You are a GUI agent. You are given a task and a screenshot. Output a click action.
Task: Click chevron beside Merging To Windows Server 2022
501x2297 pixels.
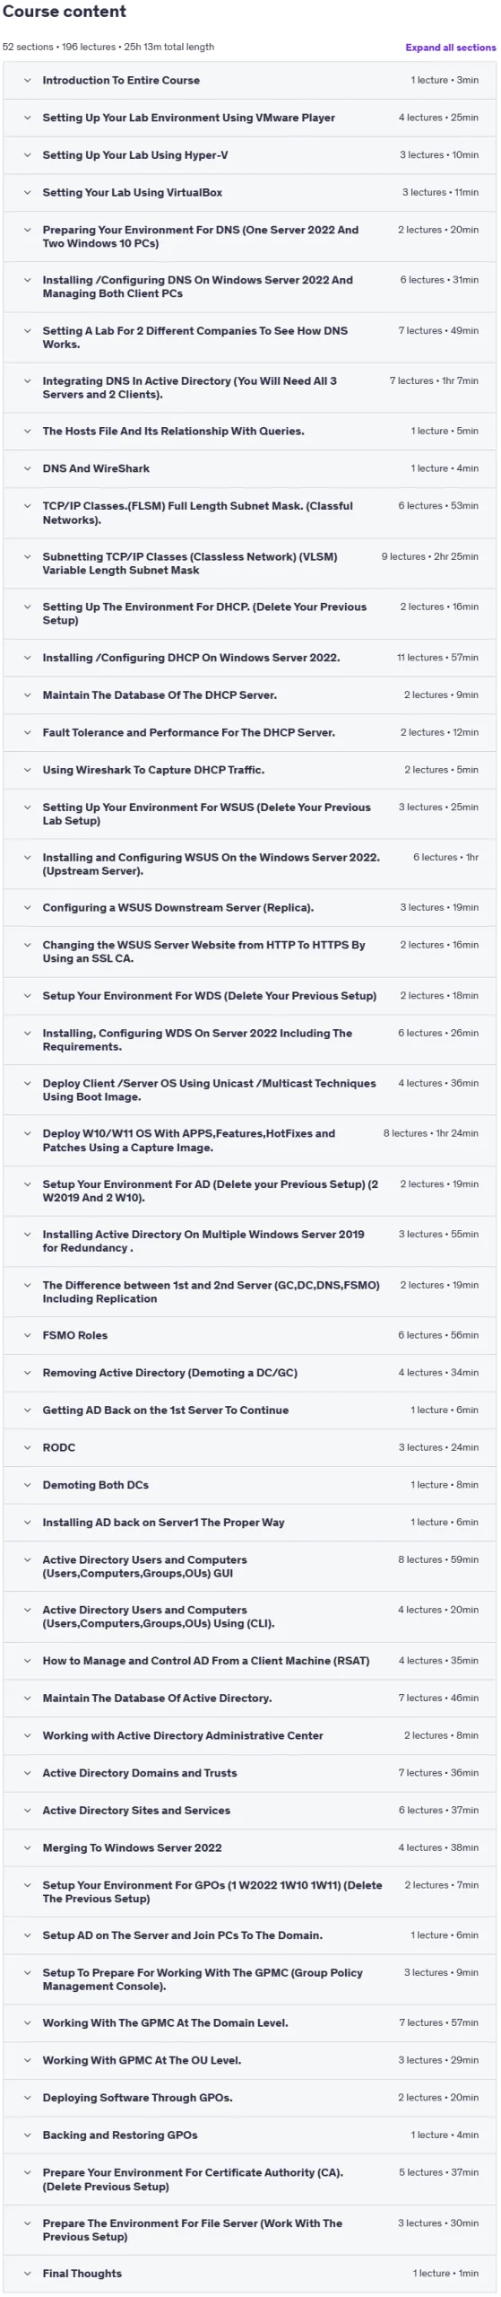click(27, 1847)
